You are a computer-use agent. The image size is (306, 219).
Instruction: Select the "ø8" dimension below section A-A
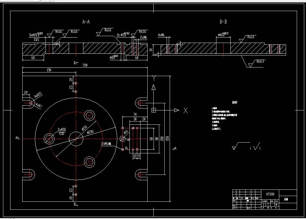(114, 57)
